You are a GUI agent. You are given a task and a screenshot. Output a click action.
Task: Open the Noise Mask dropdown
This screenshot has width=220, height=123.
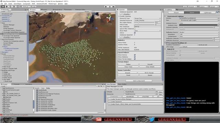(147, 31)
